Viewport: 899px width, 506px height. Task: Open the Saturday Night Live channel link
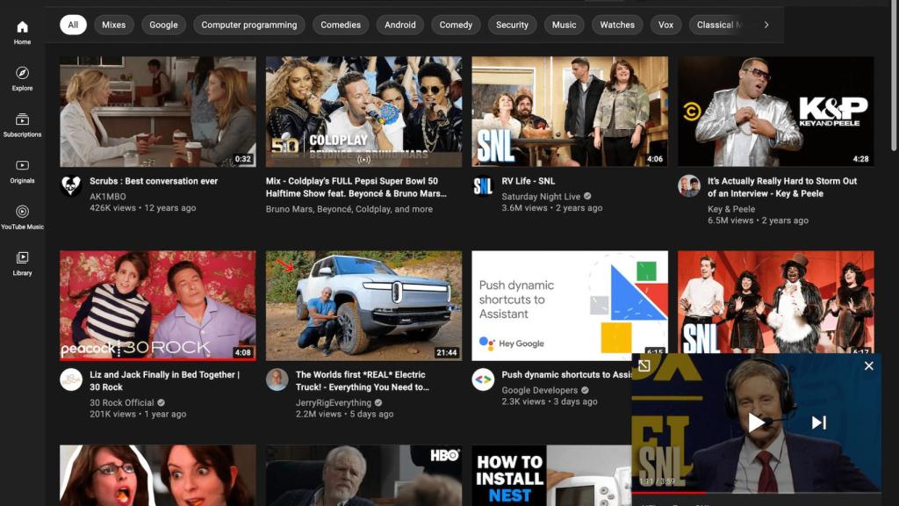pyautogui.click(x=541, y=197)
